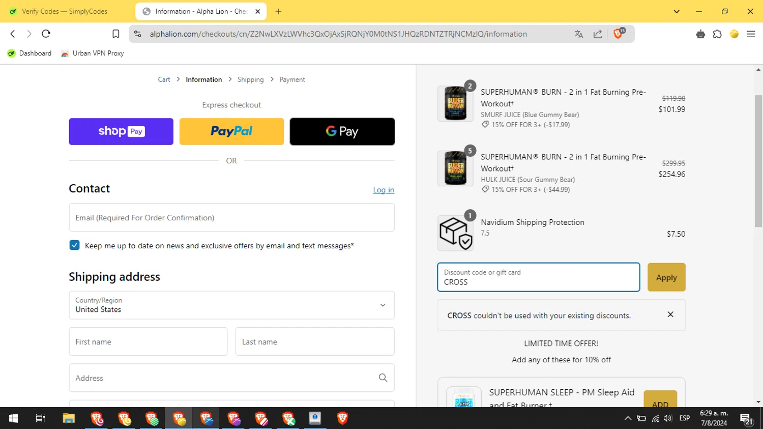The width and height of the screenshot is (763, 429).
Task: Click the $7.50 shipping protection price
Action: coord(676,234)
